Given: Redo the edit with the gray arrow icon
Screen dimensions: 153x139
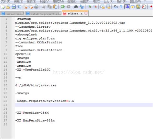Looking at the screenshot, I should (68, 7).
